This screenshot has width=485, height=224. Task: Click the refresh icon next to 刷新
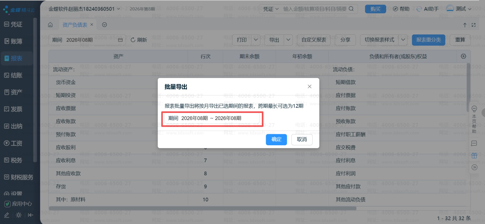click(133, 40)
